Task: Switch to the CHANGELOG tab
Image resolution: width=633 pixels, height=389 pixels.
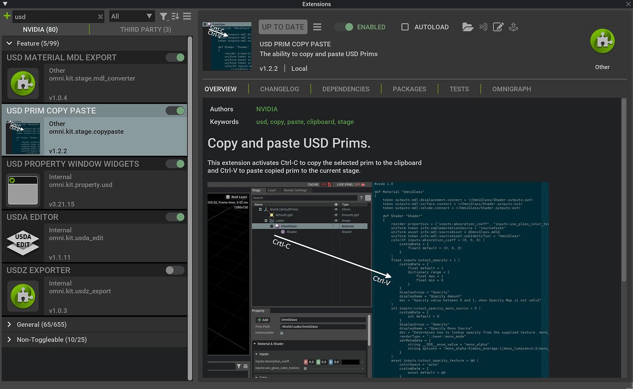Action: pyautogui.click(x=280, y=89)
